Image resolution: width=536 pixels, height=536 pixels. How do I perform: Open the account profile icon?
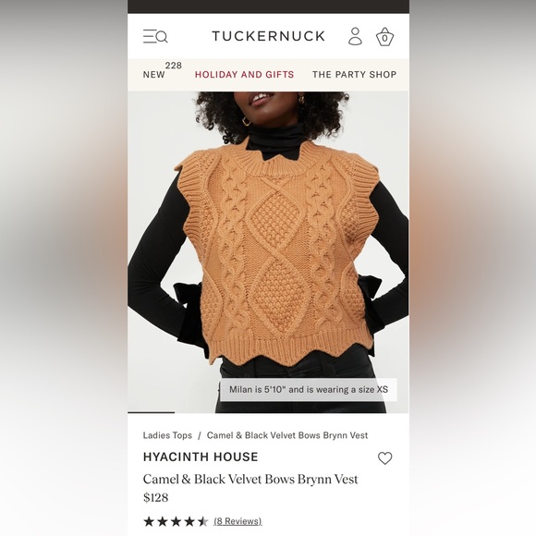click(x=355, y=36)
